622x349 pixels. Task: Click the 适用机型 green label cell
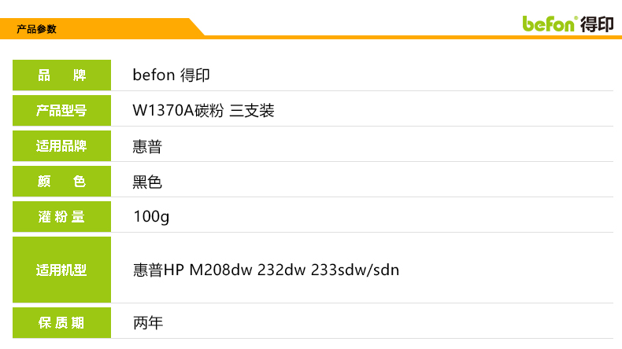[61, 270]
